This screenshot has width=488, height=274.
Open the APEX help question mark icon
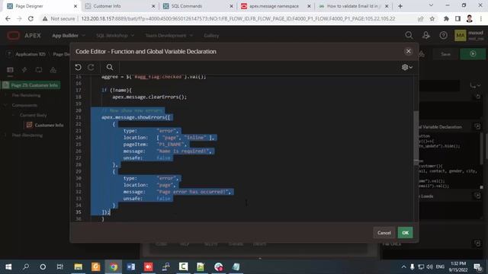pos(443,36)
